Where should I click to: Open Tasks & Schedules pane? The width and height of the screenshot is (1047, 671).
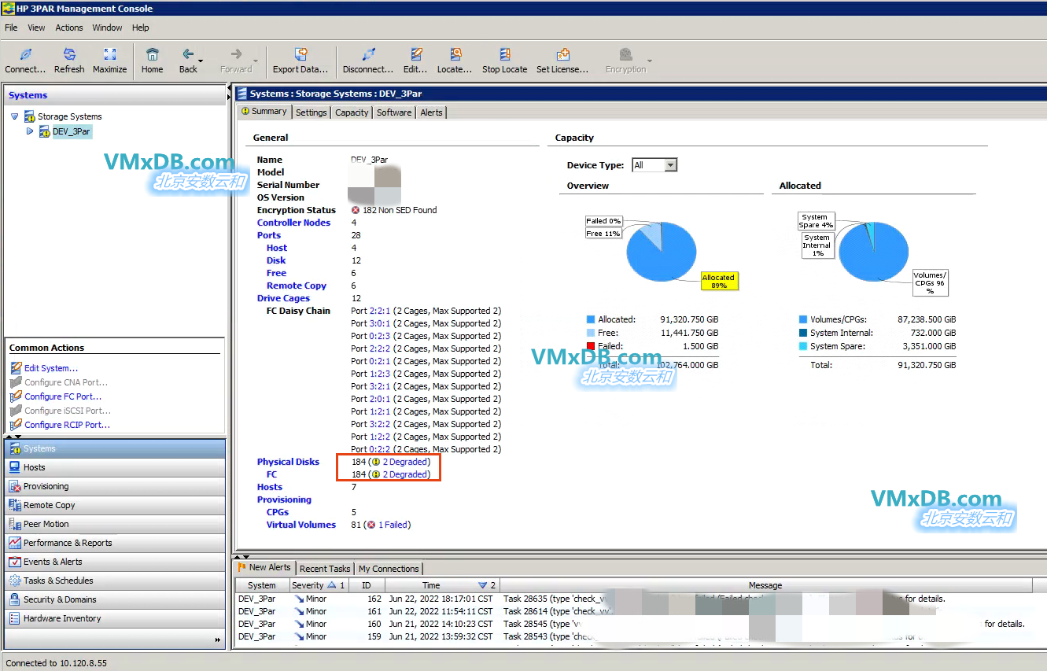[115, 581]
